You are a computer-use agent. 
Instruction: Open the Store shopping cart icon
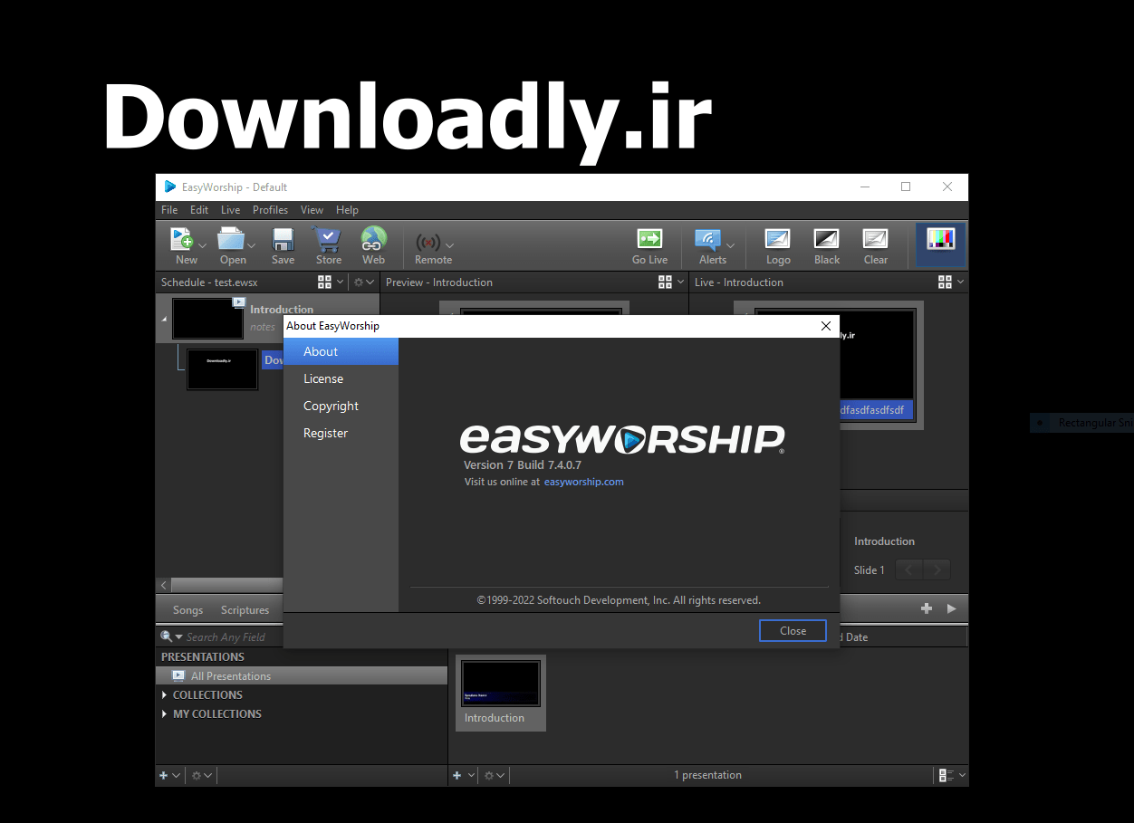pos(328,239)
